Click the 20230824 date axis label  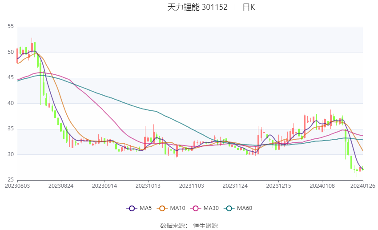[x=61, y=186]
